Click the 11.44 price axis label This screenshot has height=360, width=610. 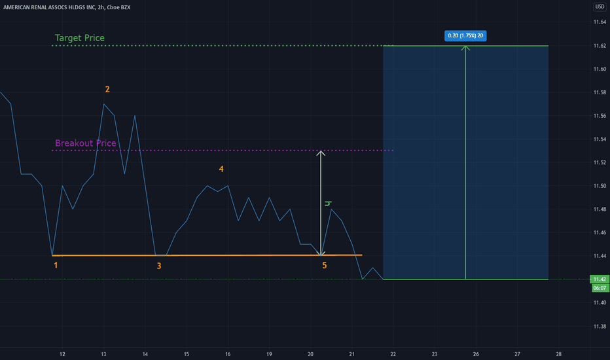pos(600,256)
